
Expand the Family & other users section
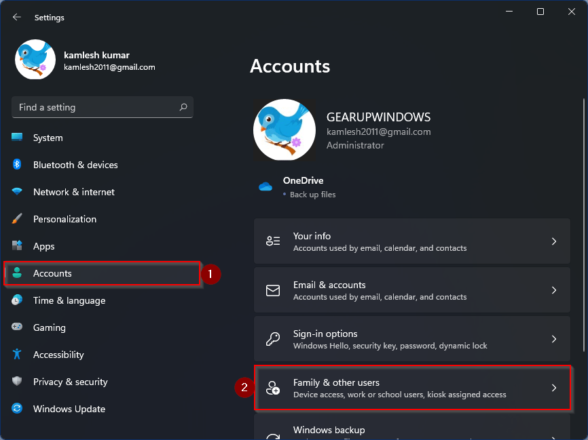tap(412, 388)
